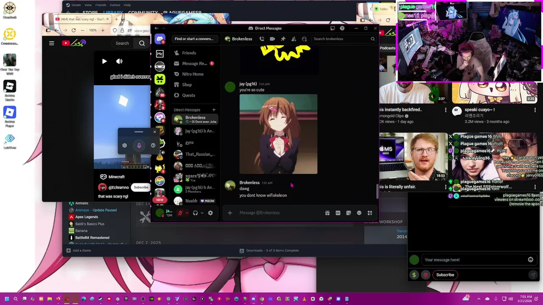Click the plus attachment button in message bar

230,213
